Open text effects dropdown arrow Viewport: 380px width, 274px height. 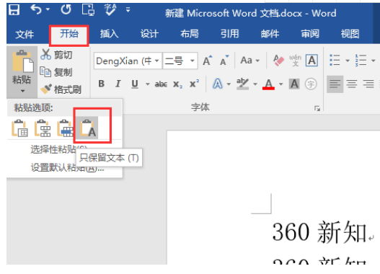(x=229, y=84)
